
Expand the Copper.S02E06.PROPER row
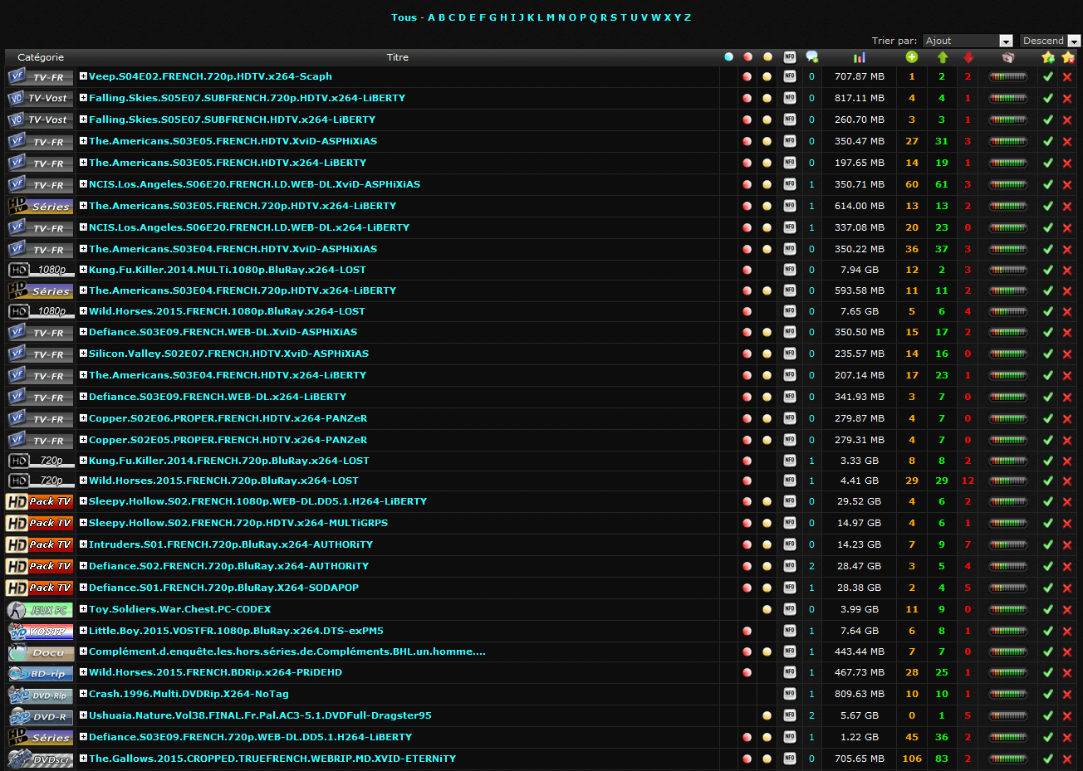[83, 418]
